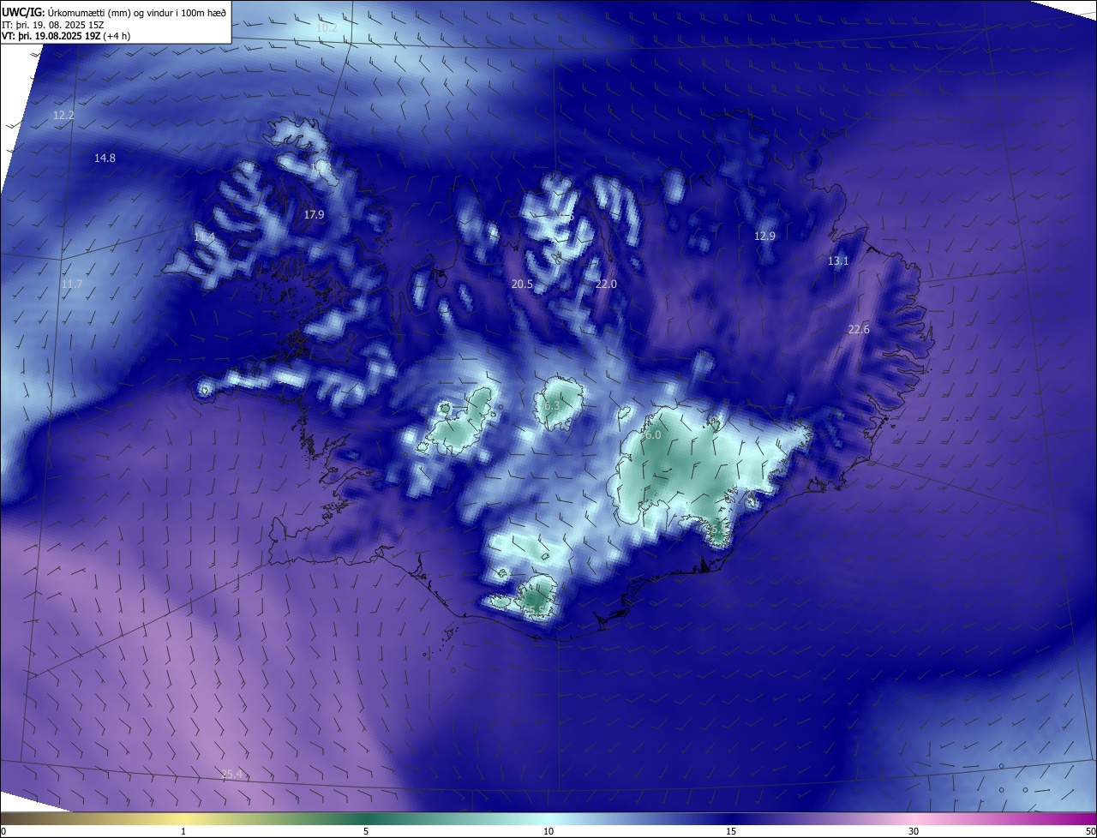Click the colorbar tick label "1"
This screenshot has width=1097, height=838.
coord(183,831)
